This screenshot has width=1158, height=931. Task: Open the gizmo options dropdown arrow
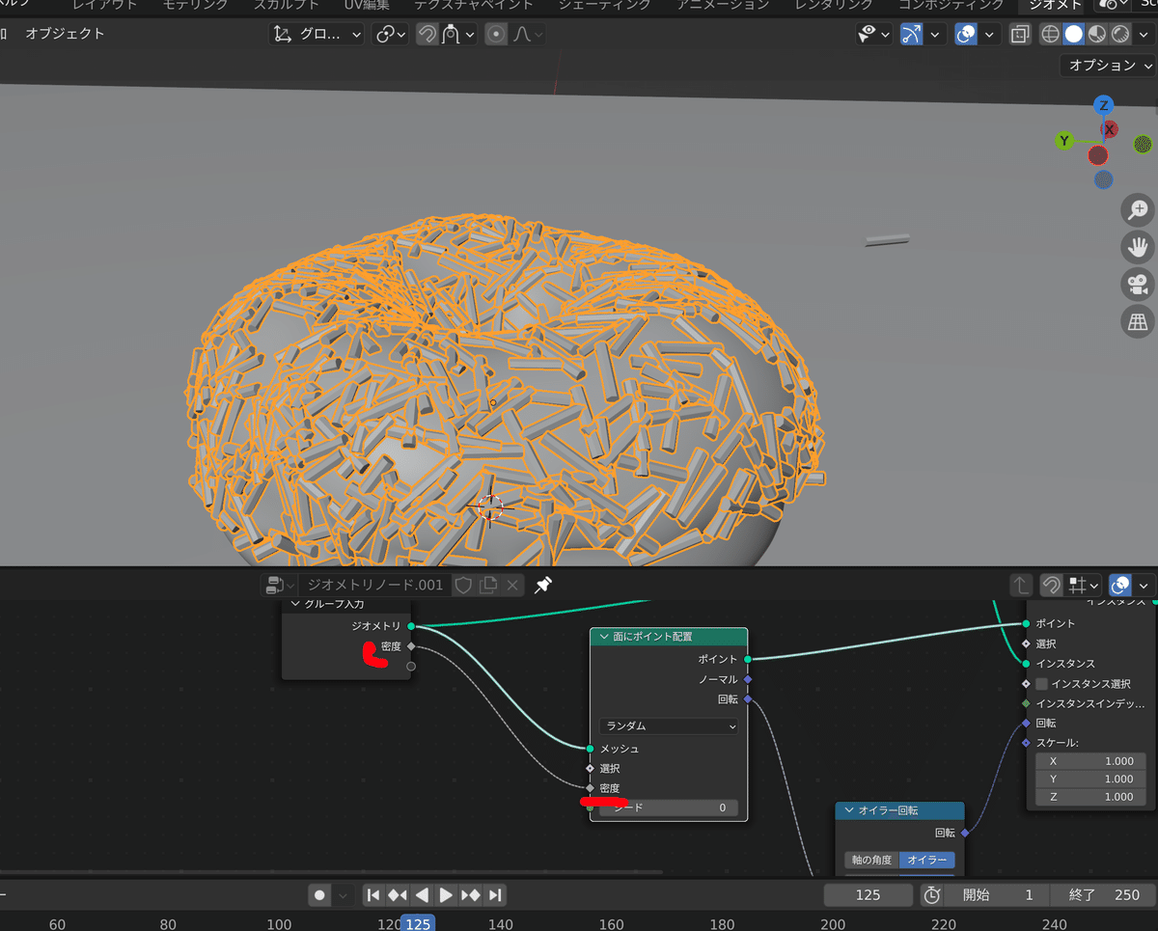(935, 34)
